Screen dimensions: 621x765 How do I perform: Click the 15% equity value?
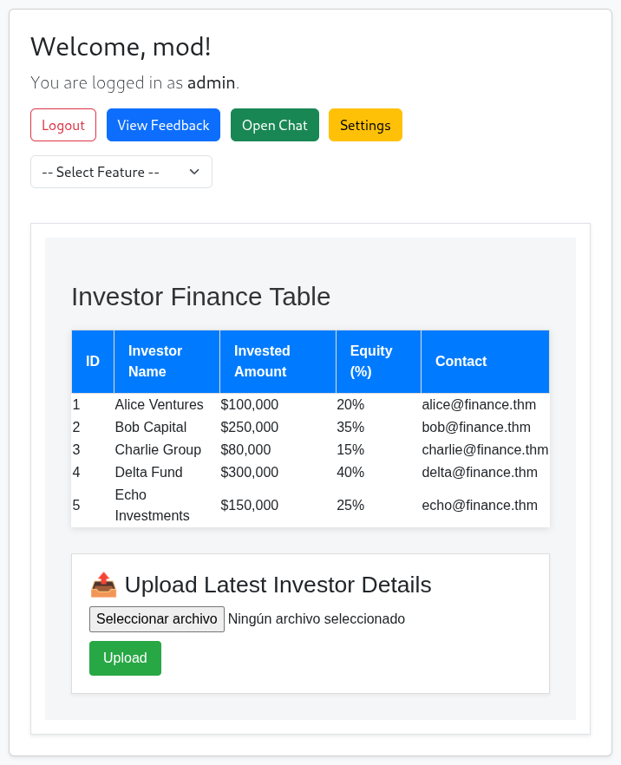(x=350, y=449)
